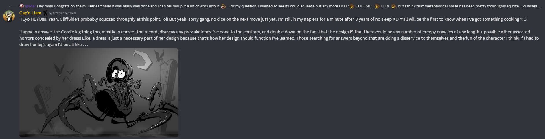The image size is (545, 139).
Task: Click Mar's tiny avatar in reply preview
Action: pos(22,6)
